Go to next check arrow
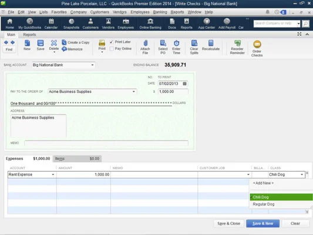Screen dimensions: 313x235 click(x=12, y=42)
